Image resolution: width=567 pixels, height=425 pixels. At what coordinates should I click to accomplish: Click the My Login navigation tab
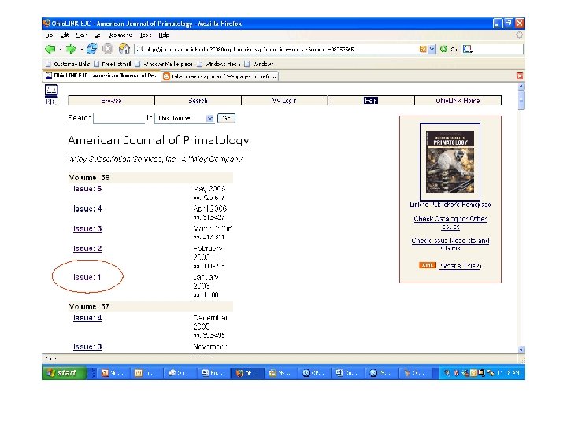point(284,101)
